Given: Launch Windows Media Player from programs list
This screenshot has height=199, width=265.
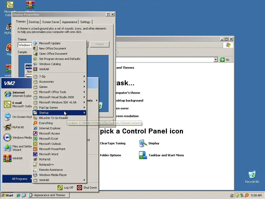Looking at the screenshot, I should [59, 175].
